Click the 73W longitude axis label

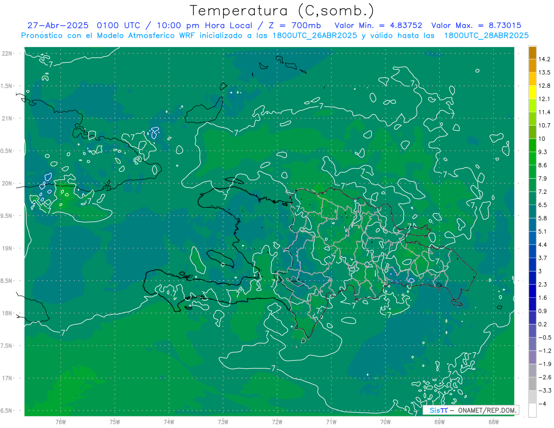coord(223,422)
